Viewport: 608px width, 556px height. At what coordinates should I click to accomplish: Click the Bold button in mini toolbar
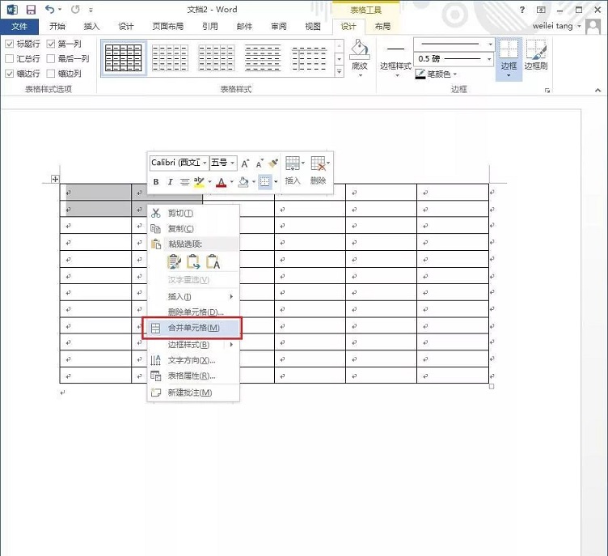(156, 182)
